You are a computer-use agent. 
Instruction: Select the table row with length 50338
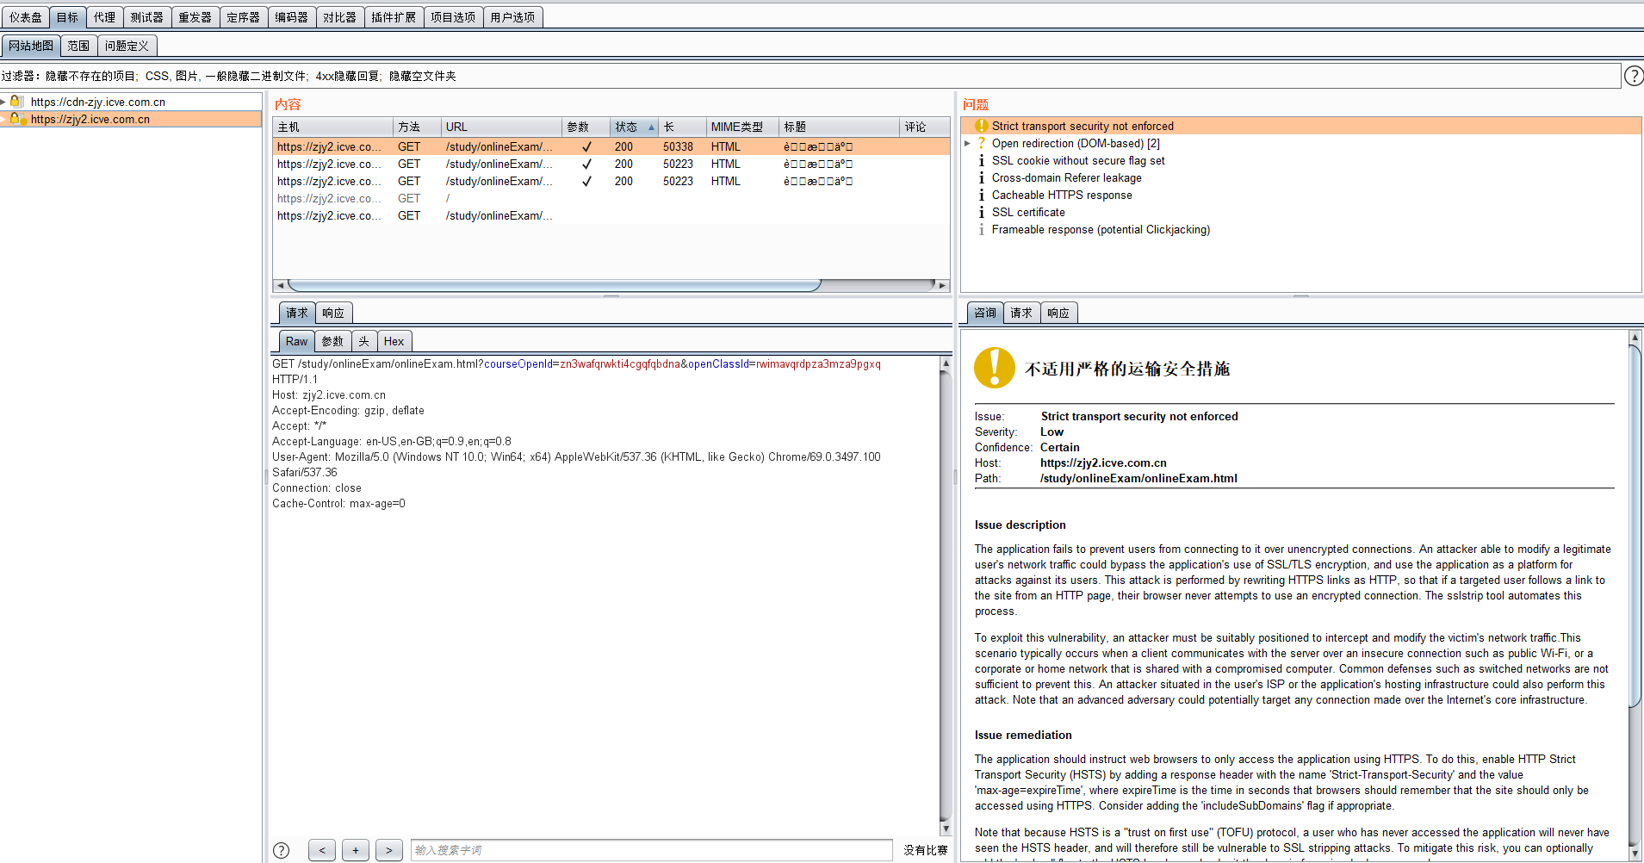coord(611,146)
